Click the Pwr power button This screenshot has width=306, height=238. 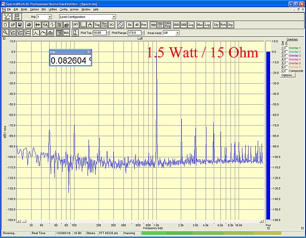144,25
